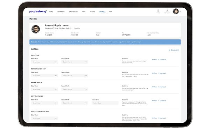210x129 pixels.
Task: Open Select Month dropdown for Income Tax Slip
Action: pyautogui.click(x=75, y=89)
